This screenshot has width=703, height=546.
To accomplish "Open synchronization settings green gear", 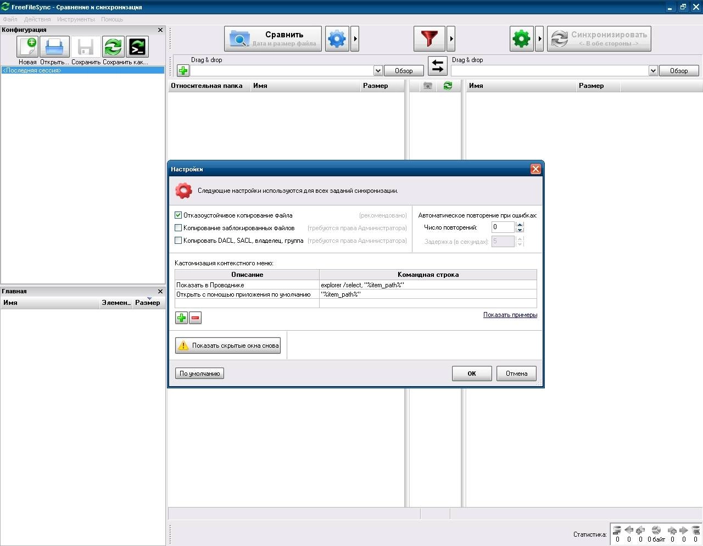I will pos(521,39).
